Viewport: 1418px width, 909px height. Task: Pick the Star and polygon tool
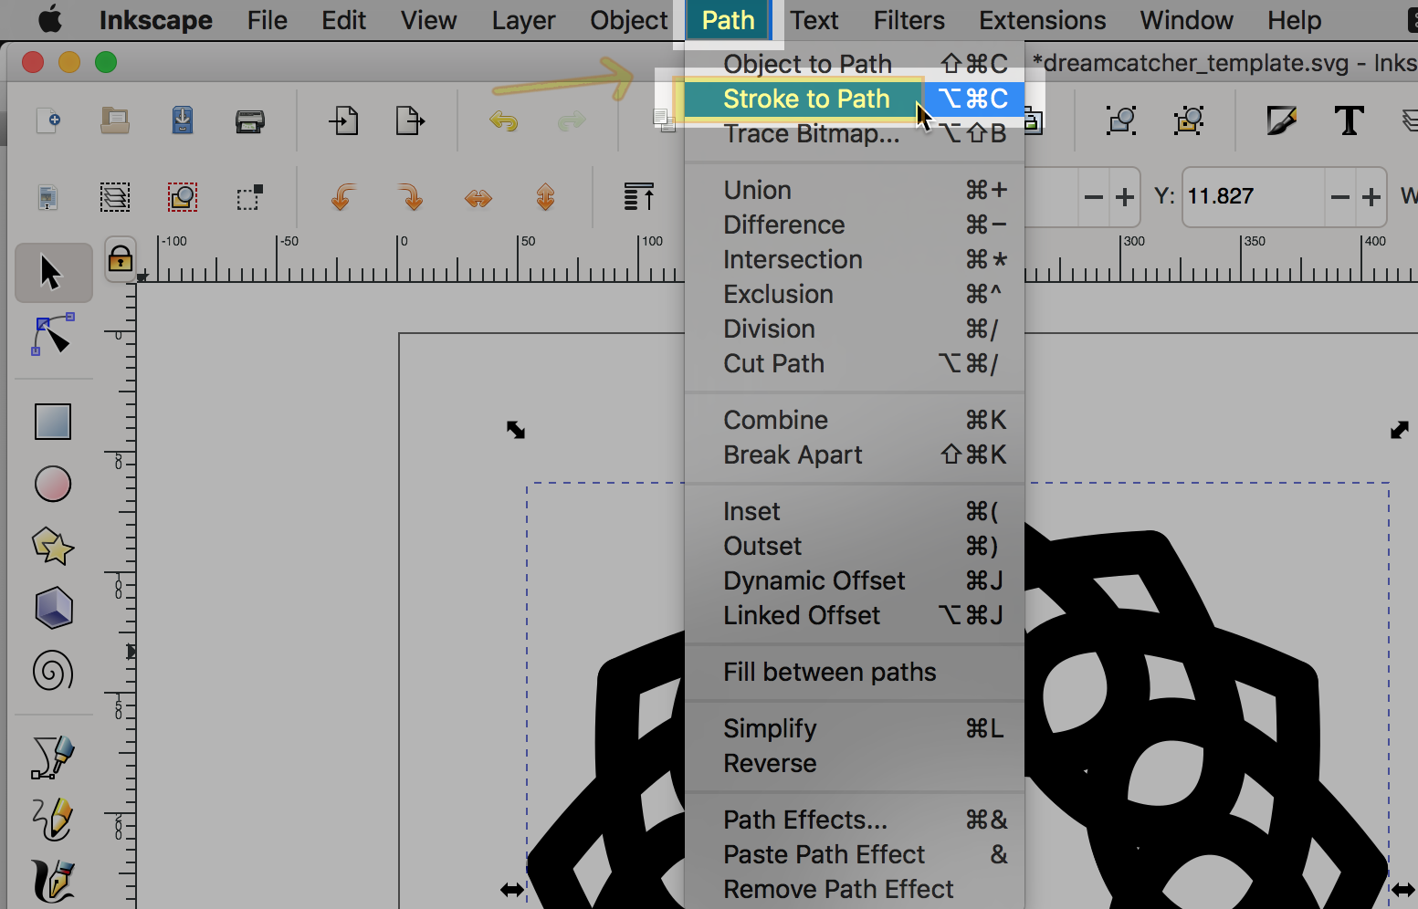[x=53, y=546]
